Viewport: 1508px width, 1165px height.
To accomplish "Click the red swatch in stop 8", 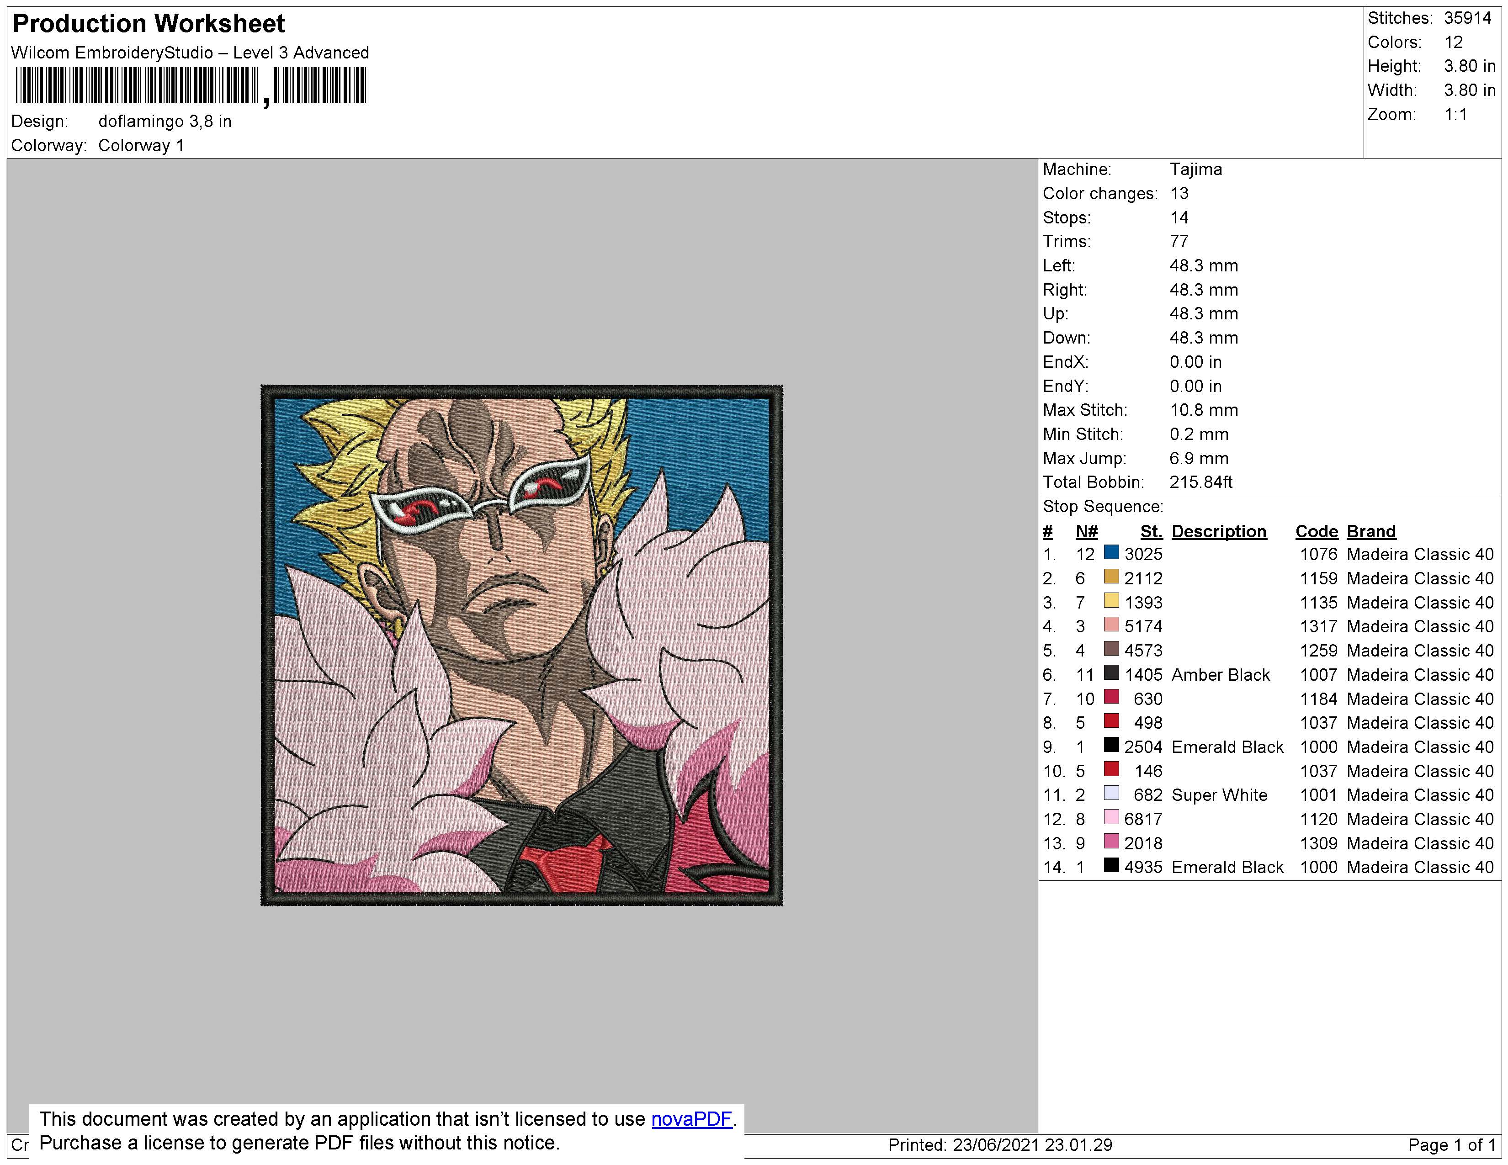I will click(x=1111, y=721).
